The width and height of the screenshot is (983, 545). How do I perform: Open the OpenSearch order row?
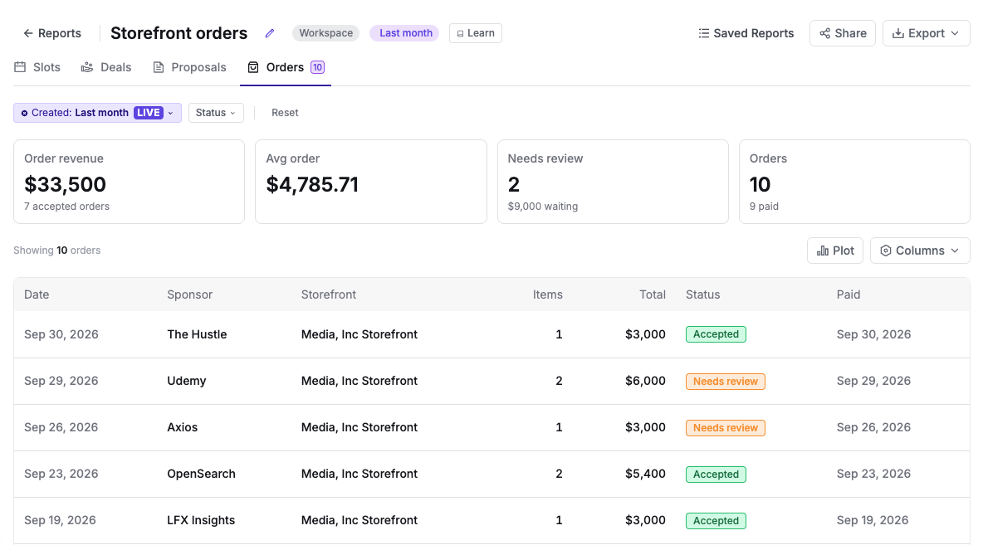491,474
